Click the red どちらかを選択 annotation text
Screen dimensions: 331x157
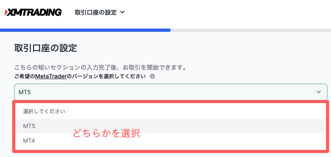tap(107, 134)
